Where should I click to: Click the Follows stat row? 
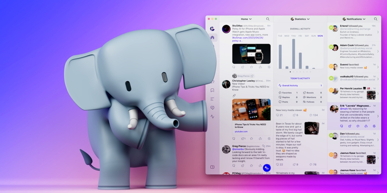point(312,102)
